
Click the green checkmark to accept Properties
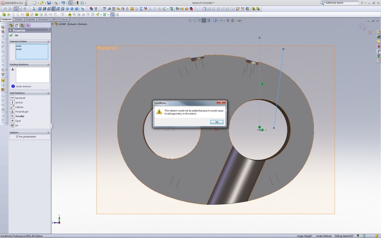click(11, 35)
